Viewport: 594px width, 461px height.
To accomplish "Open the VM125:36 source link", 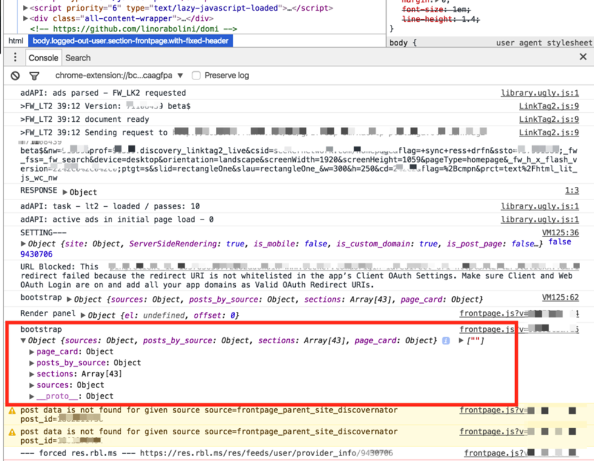I will [x=560, y=232].
